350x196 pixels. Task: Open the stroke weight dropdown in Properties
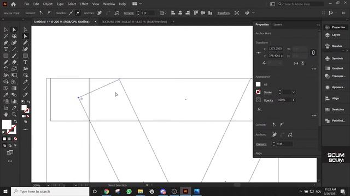[294, 92]
